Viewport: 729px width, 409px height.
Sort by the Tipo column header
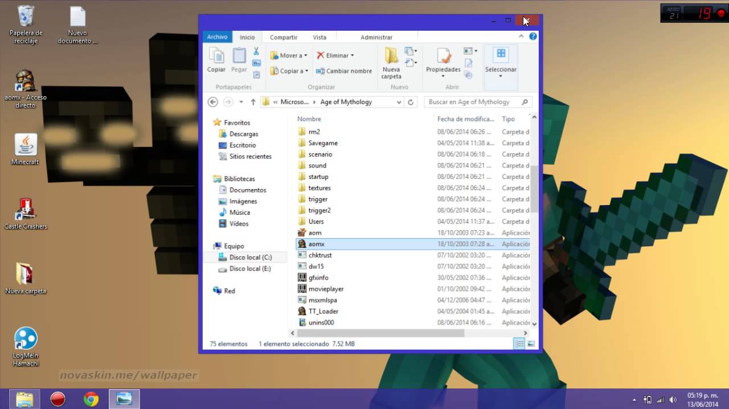pyautogui.click(x=508, y=119)
